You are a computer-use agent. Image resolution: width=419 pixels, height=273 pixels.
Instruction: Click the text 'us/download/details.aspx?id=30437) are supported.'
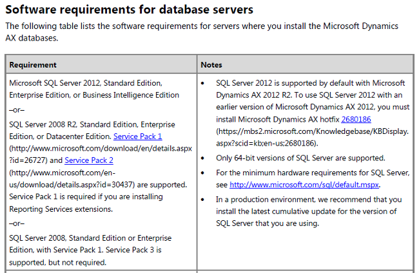pos(98,185)
